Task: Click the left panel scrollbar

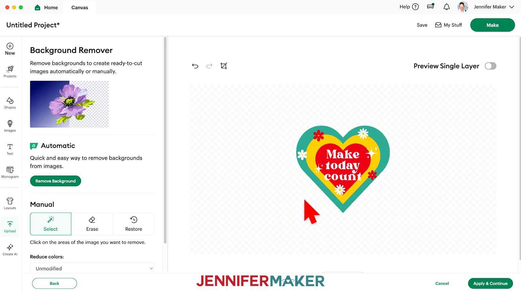Action: coord(165,140)
